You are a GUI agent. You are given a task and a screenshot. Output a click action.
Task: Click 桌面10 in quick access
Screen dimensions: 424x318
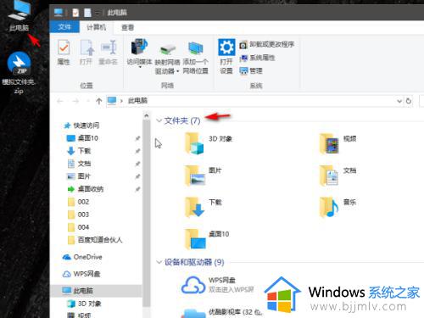click(x=82, y=138)
